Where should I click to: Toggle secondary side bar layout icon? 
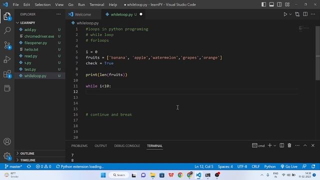279,4
